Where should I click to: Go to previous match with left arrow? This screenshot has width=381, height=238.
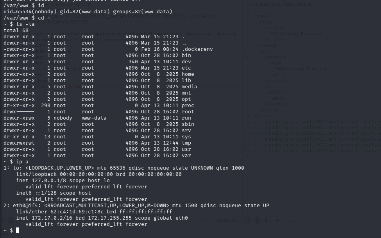pyautogui.click(x=267, y=220)
